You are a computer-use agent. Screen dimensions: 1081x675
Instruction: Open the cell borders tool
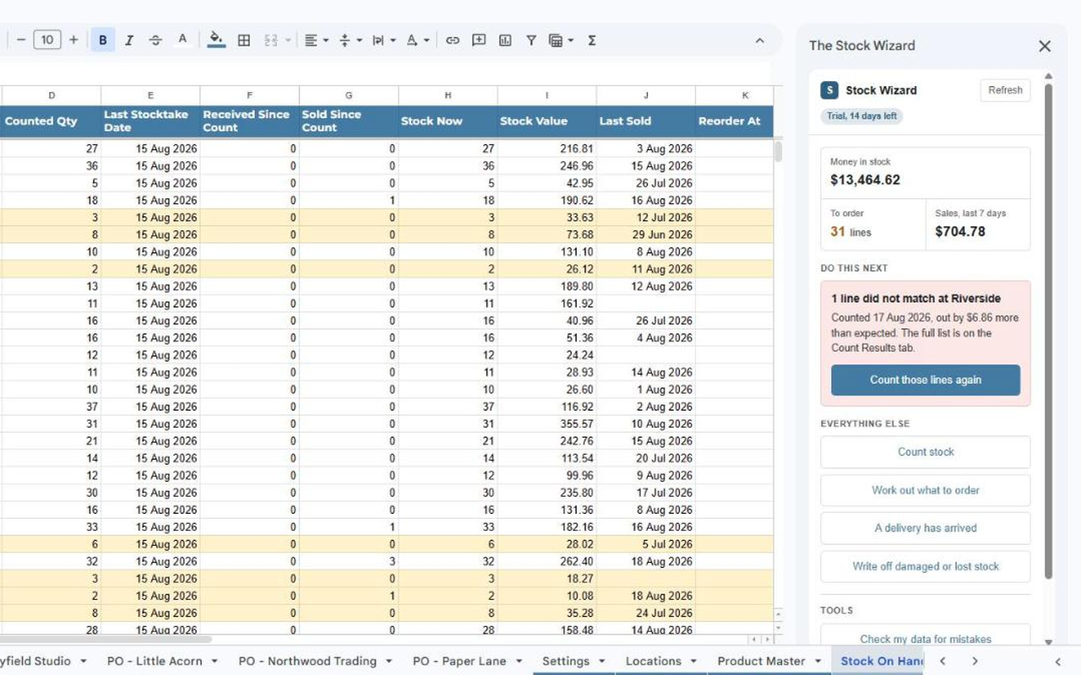(244, 40)
